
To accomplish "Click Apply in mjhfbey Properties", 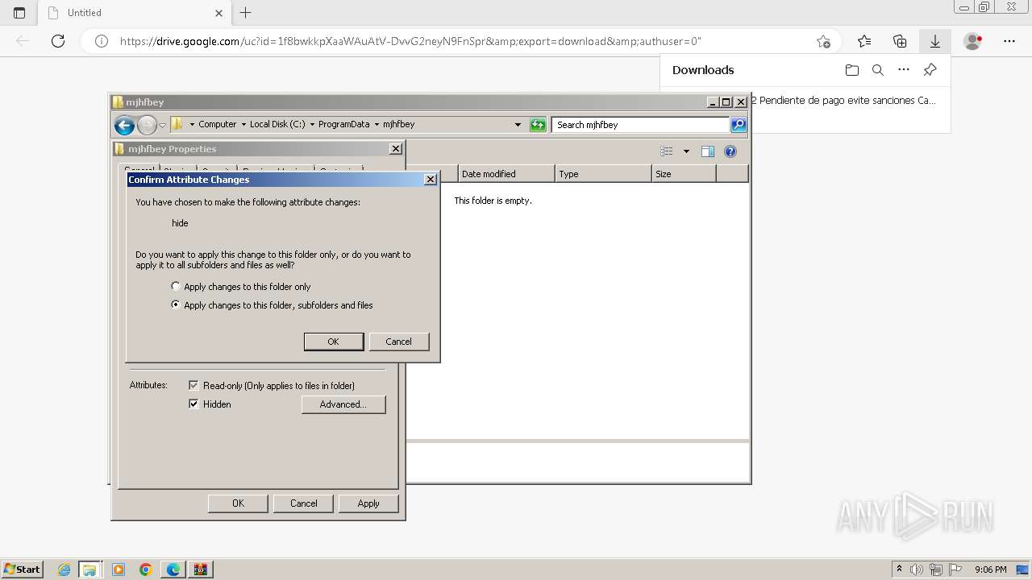I will coord(368,503).
